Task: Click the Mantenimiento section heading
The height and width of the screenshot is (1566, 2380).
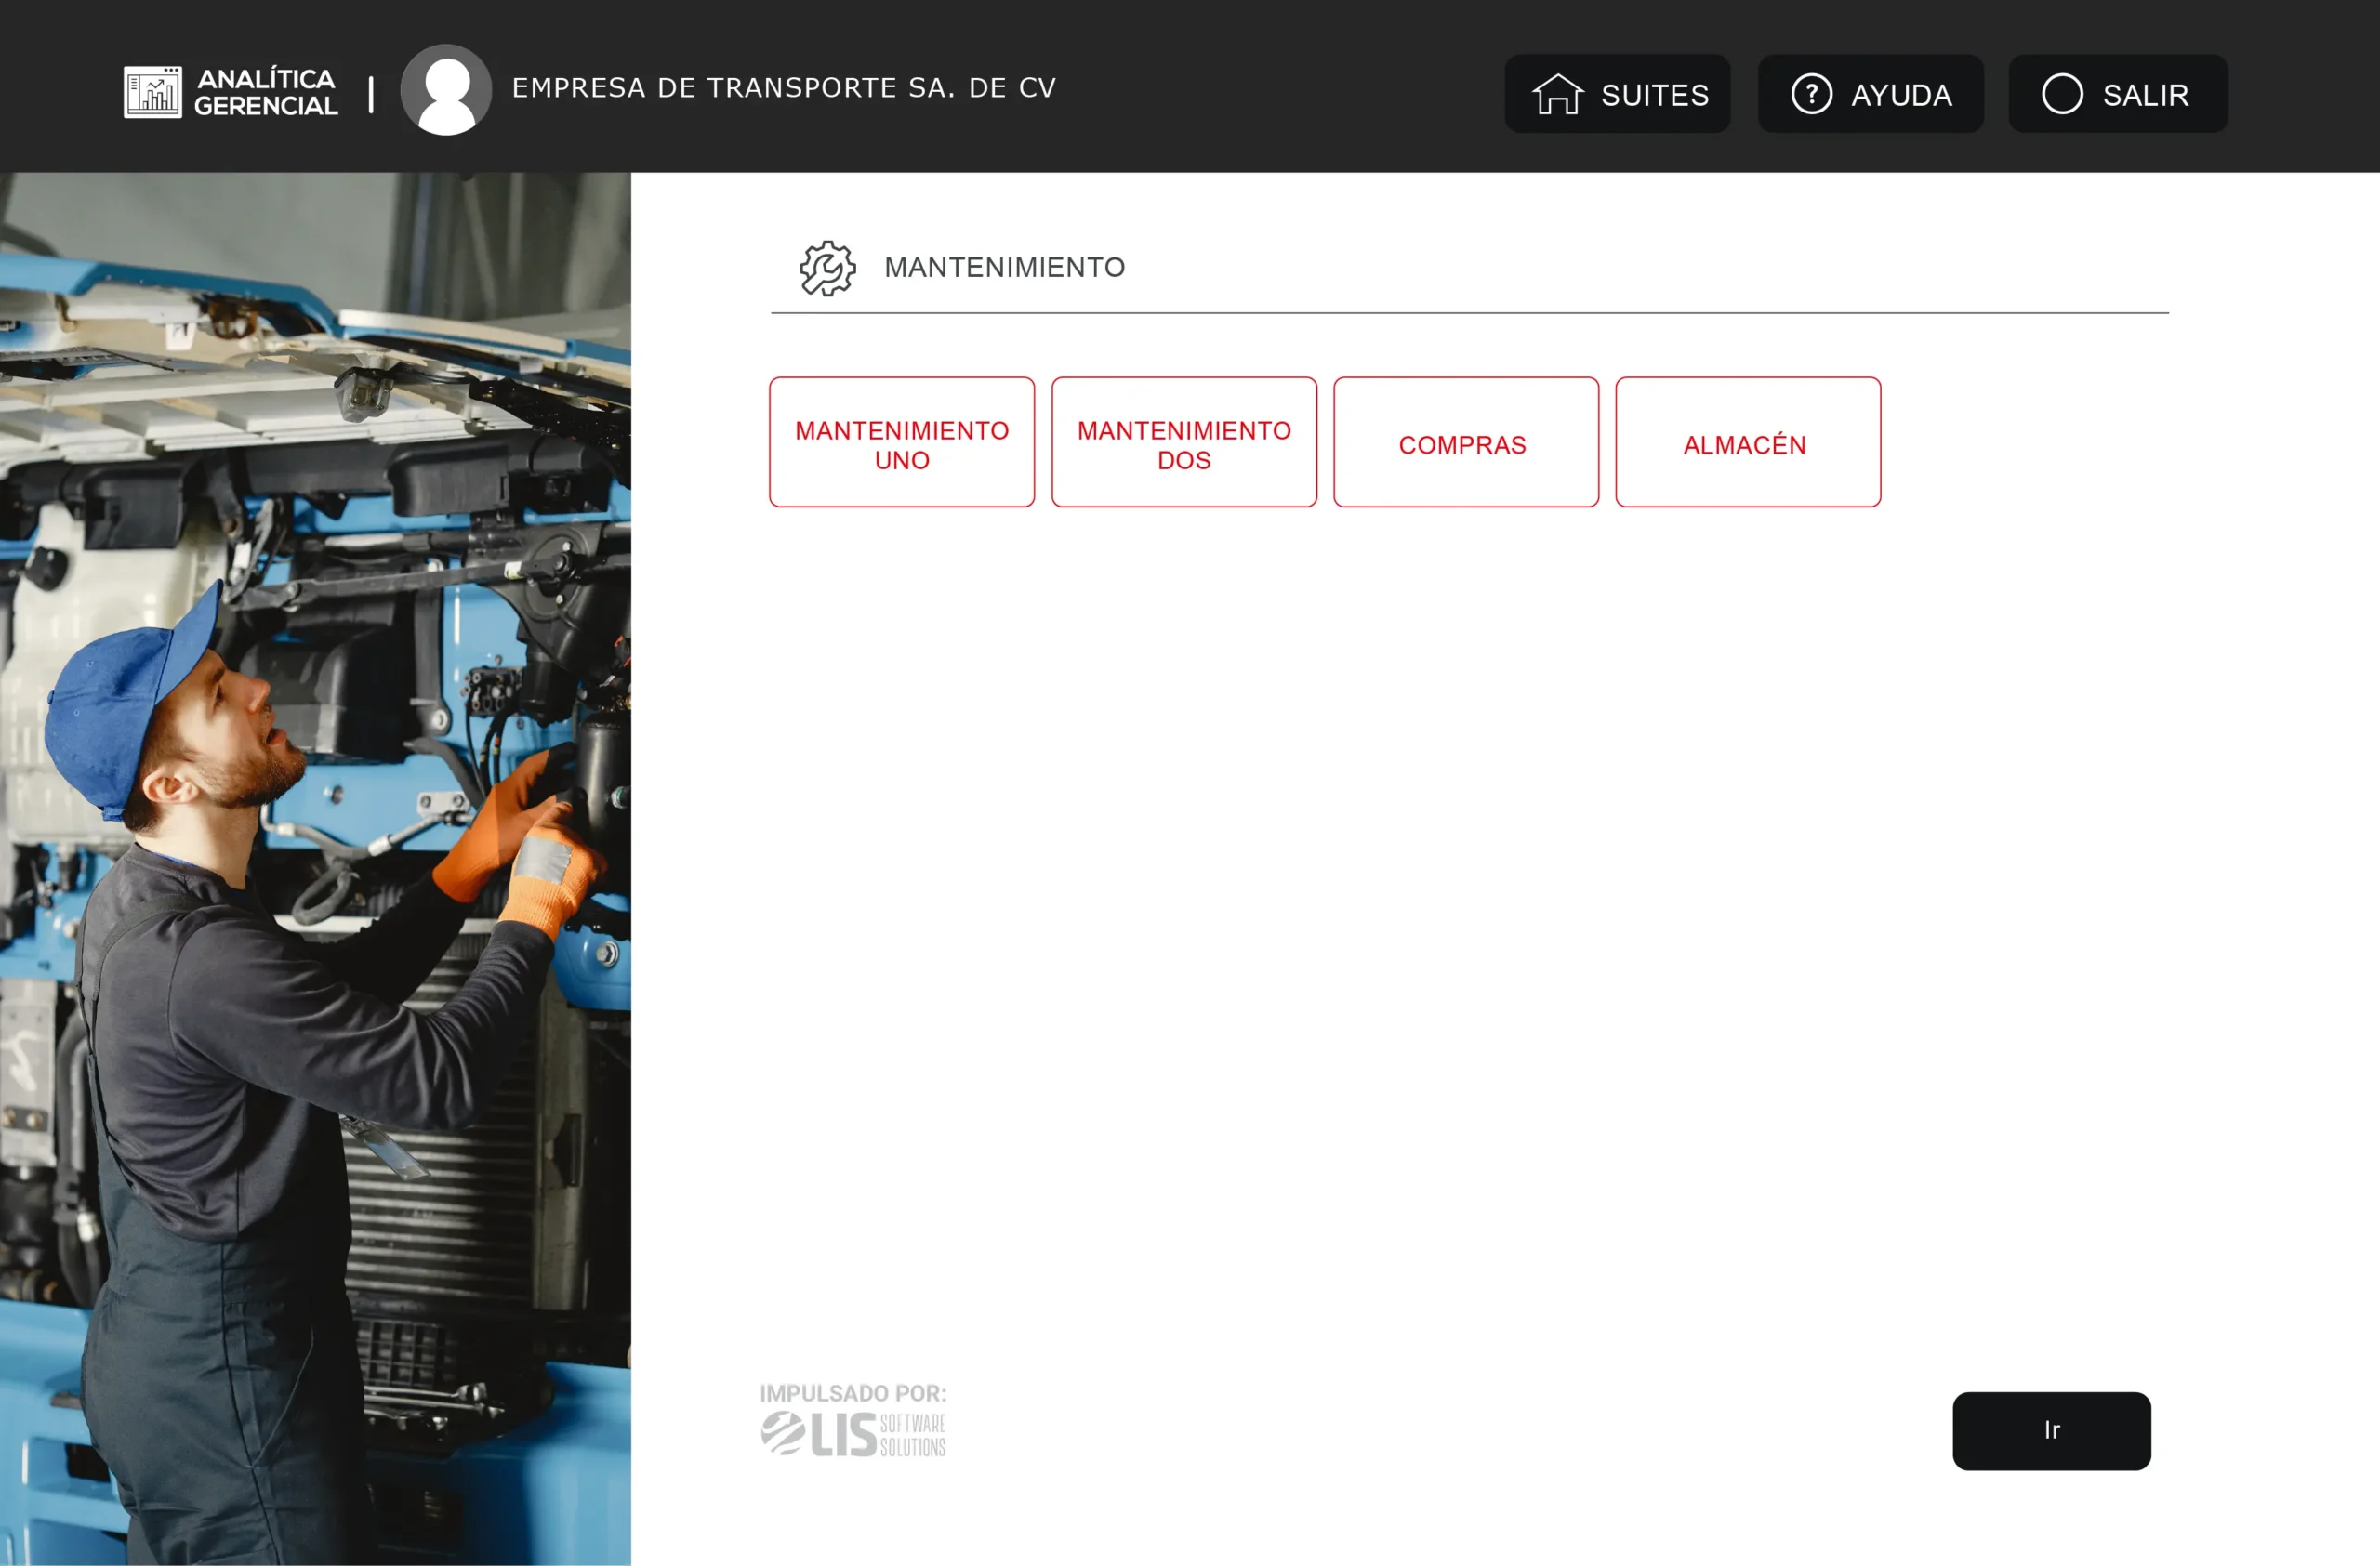Action: [1004, 268]
